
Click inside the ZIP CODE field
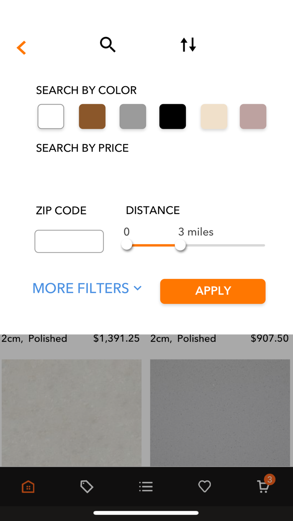(x=69, y=241)
